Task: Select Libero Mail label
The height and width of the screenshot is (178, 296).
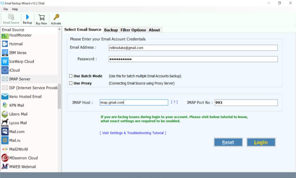Action: tap(18, 114)
